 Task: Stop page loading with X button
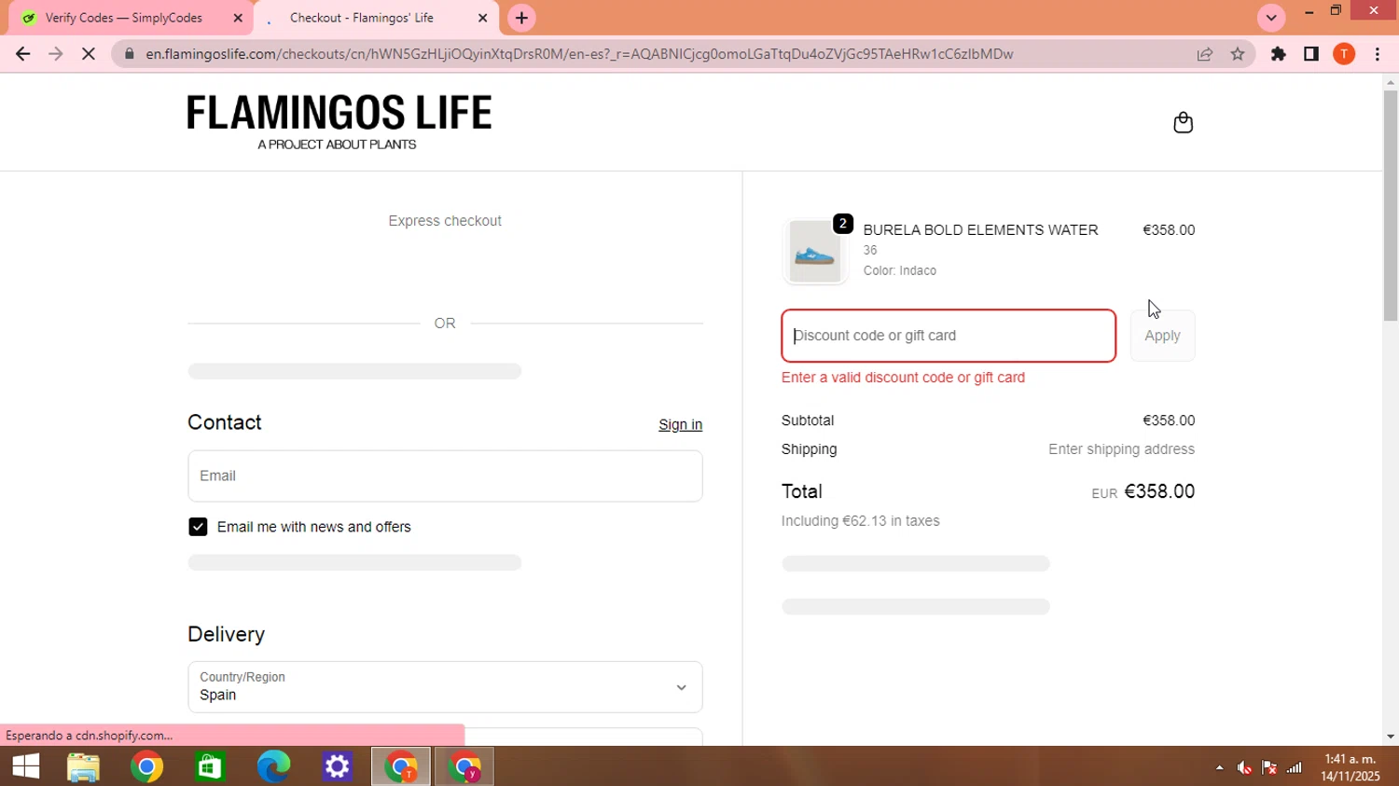point(89,54)
